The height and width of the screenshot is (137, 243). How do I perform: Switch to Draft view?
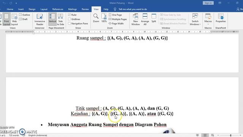pos(23,19)
